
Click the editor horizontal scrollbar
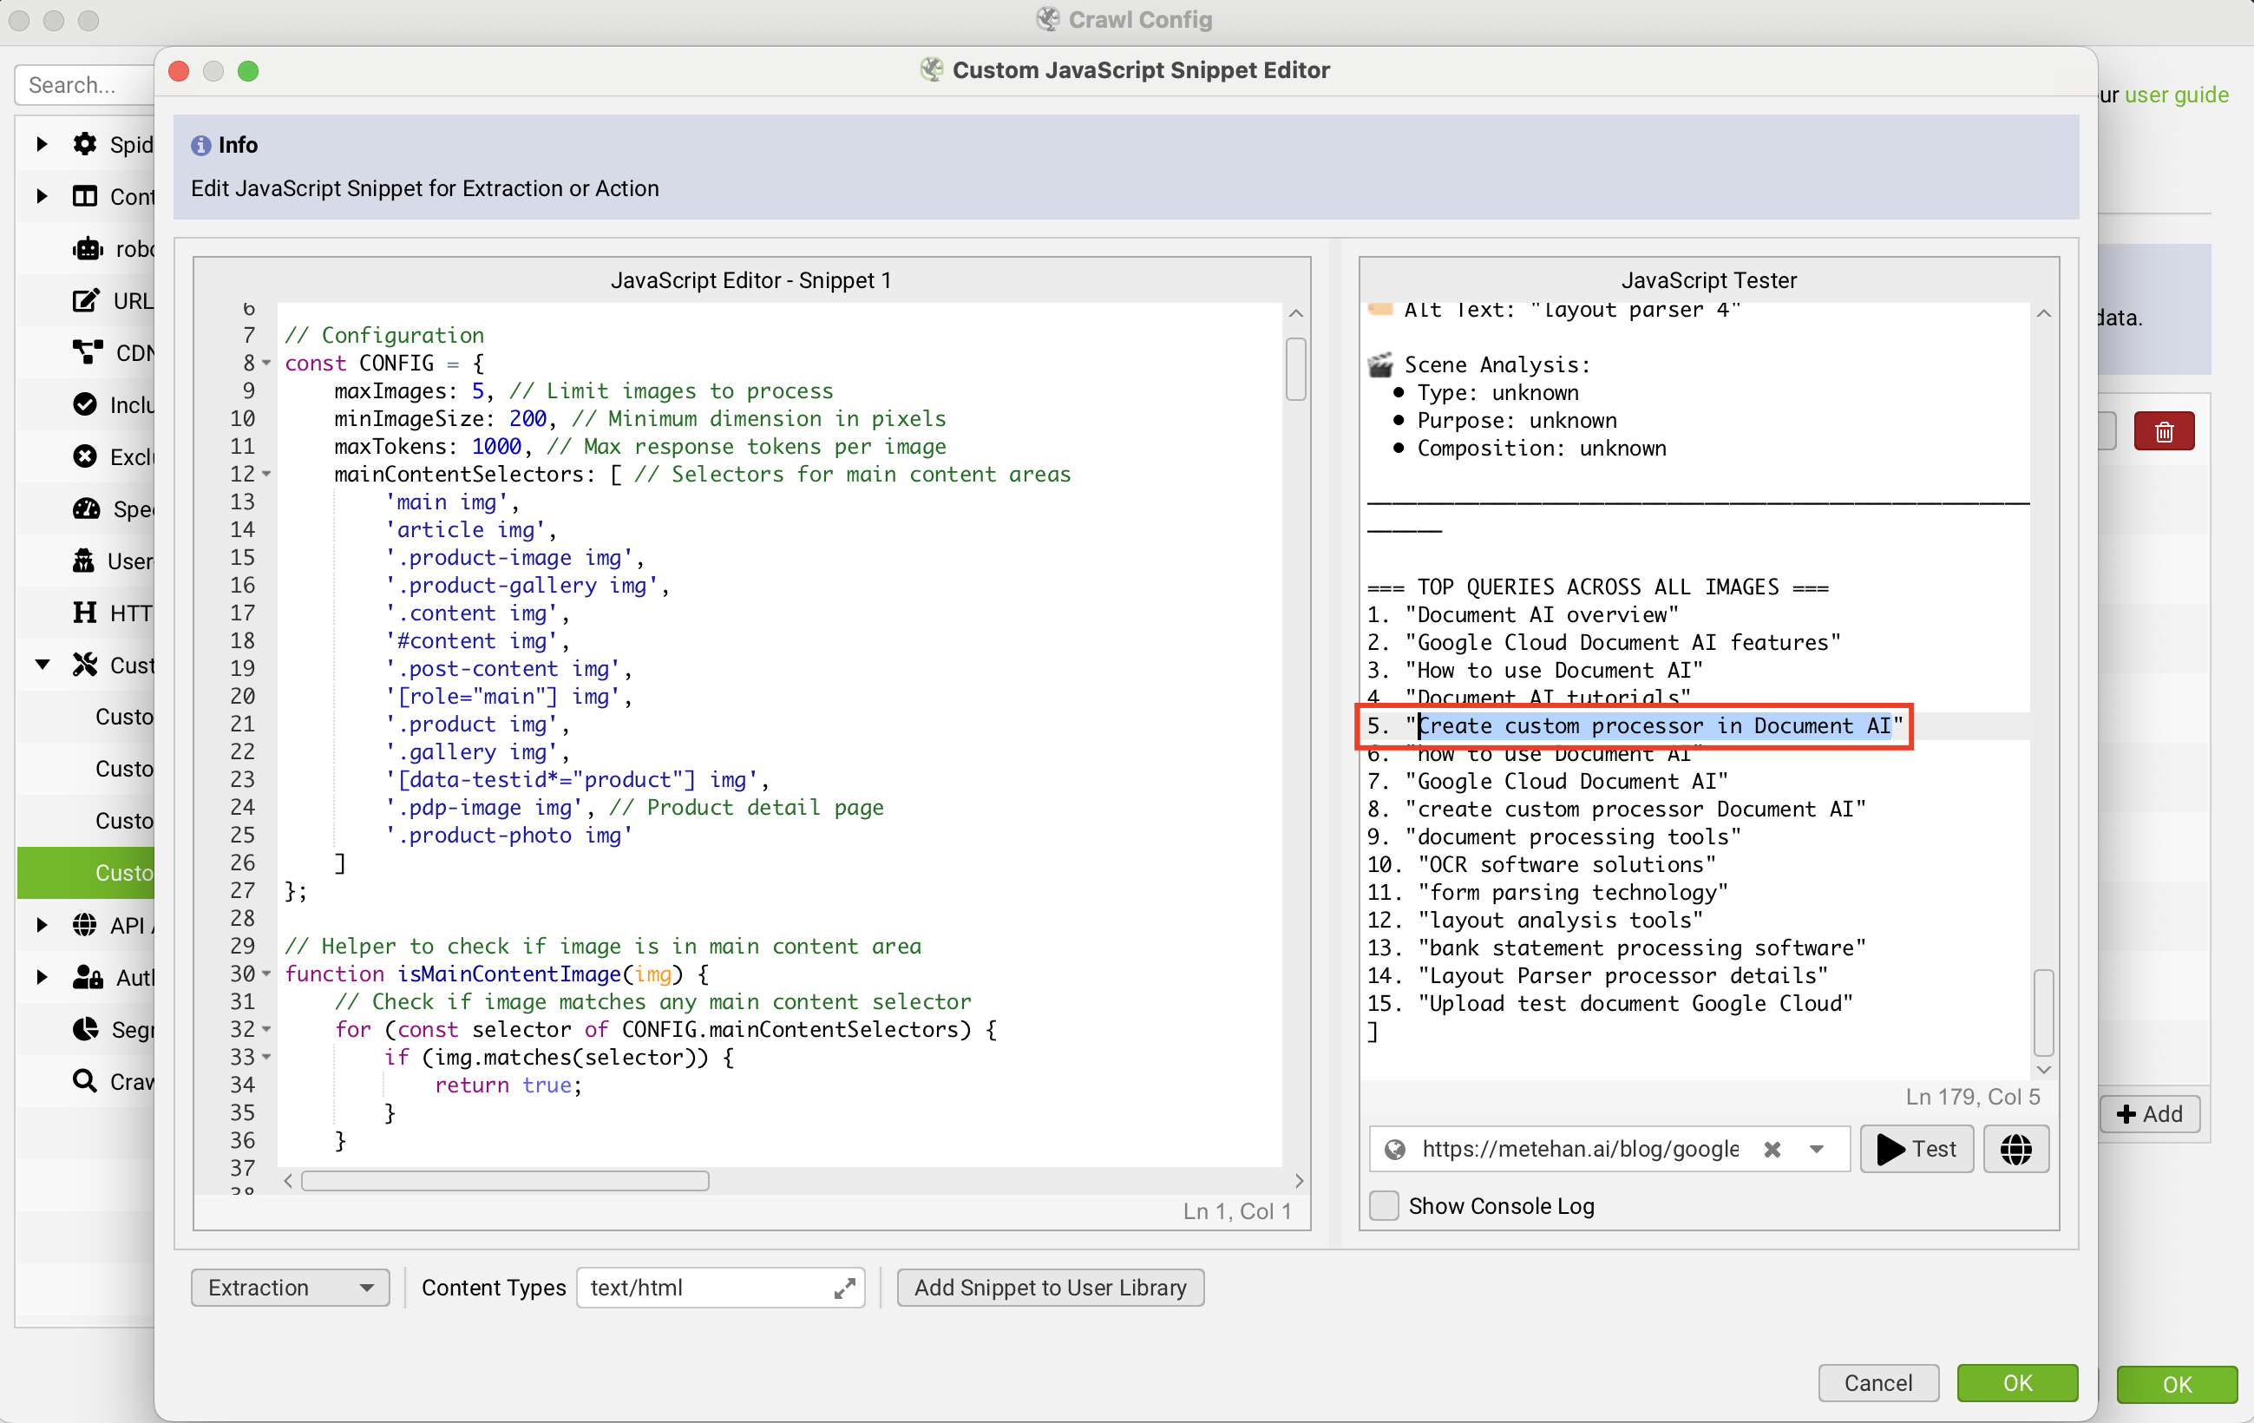click(x=506, y=1182)
